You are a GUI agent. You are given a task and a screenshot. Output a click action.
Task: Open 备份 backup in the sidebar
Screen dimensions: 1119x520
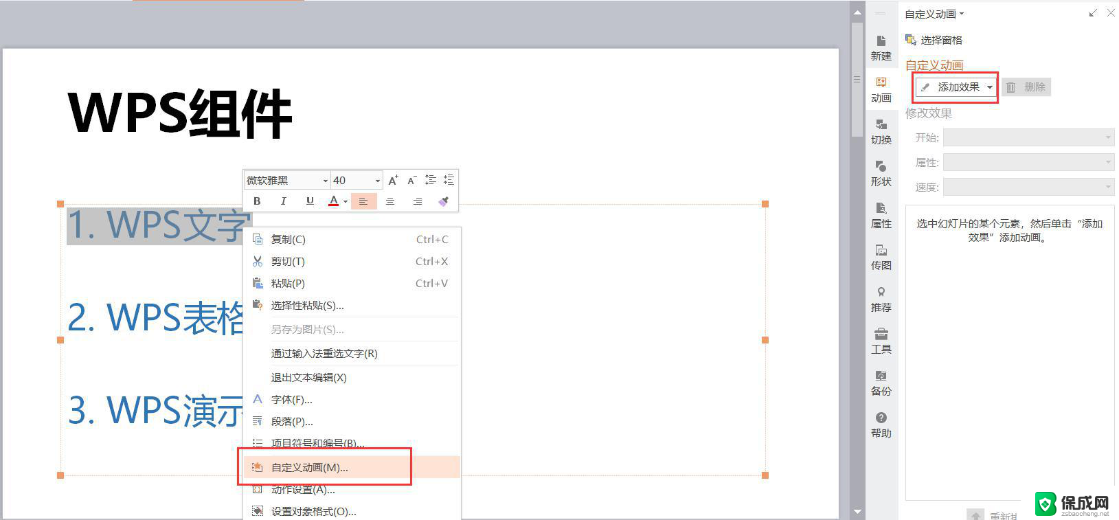[881, 383]
